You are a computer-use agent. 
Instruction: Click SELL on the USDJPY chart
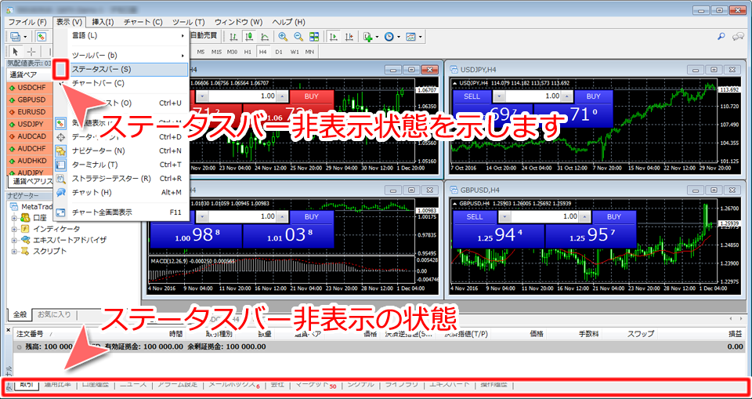click(x=472, y=96)
